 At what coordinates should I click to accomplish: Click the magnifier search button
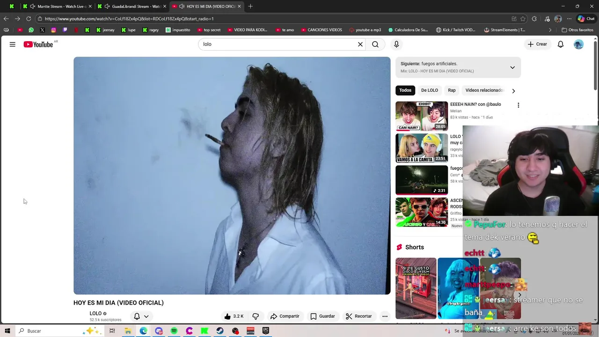(x=375, y=44)
